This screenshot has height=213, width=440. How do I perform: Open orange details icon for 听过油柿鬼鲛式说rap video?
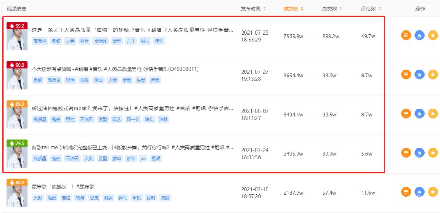[406, 114]
